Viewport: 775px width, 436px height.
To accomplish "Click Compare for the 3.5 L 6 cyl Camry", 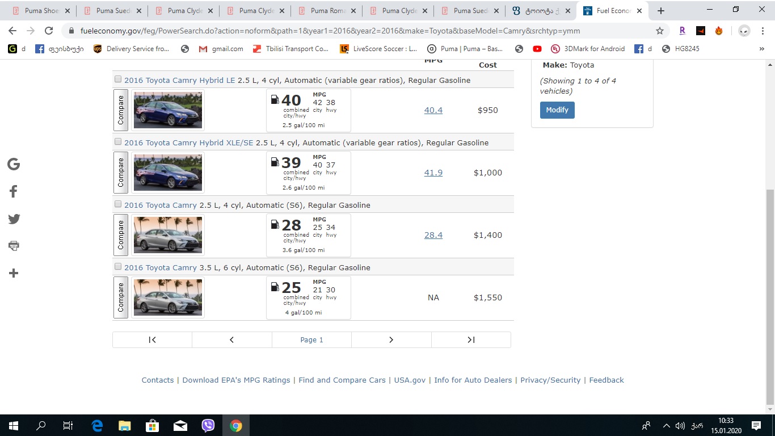I will coord(121,297).
